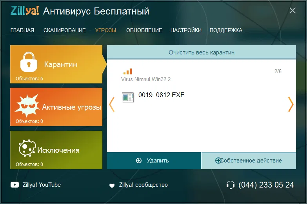Click the orange threat level bars icon

[x=128, y=71]
